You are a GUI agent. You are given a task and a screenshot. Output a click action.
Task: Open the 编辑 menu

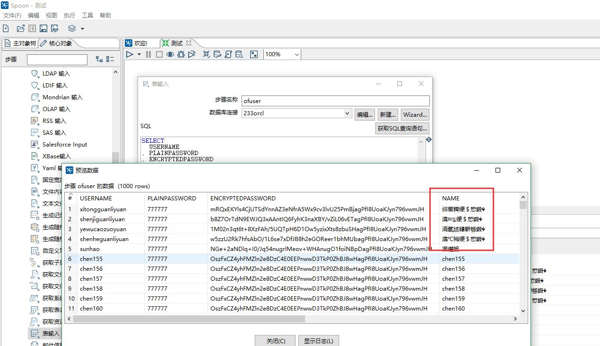tap(34, 16)
